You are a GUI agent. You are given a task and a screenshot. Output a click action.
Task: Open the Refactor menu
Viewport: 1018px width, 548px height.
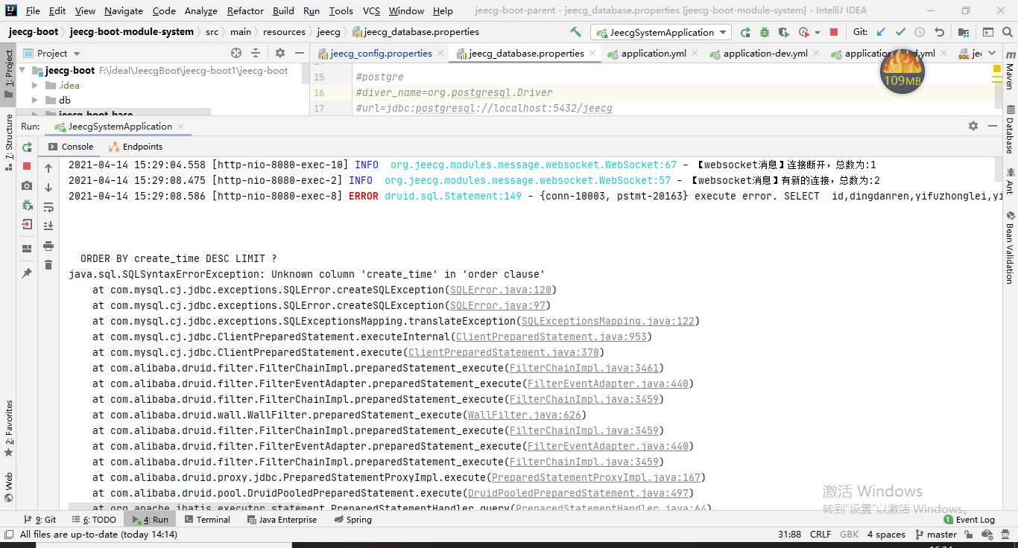(x=245, y=10)
